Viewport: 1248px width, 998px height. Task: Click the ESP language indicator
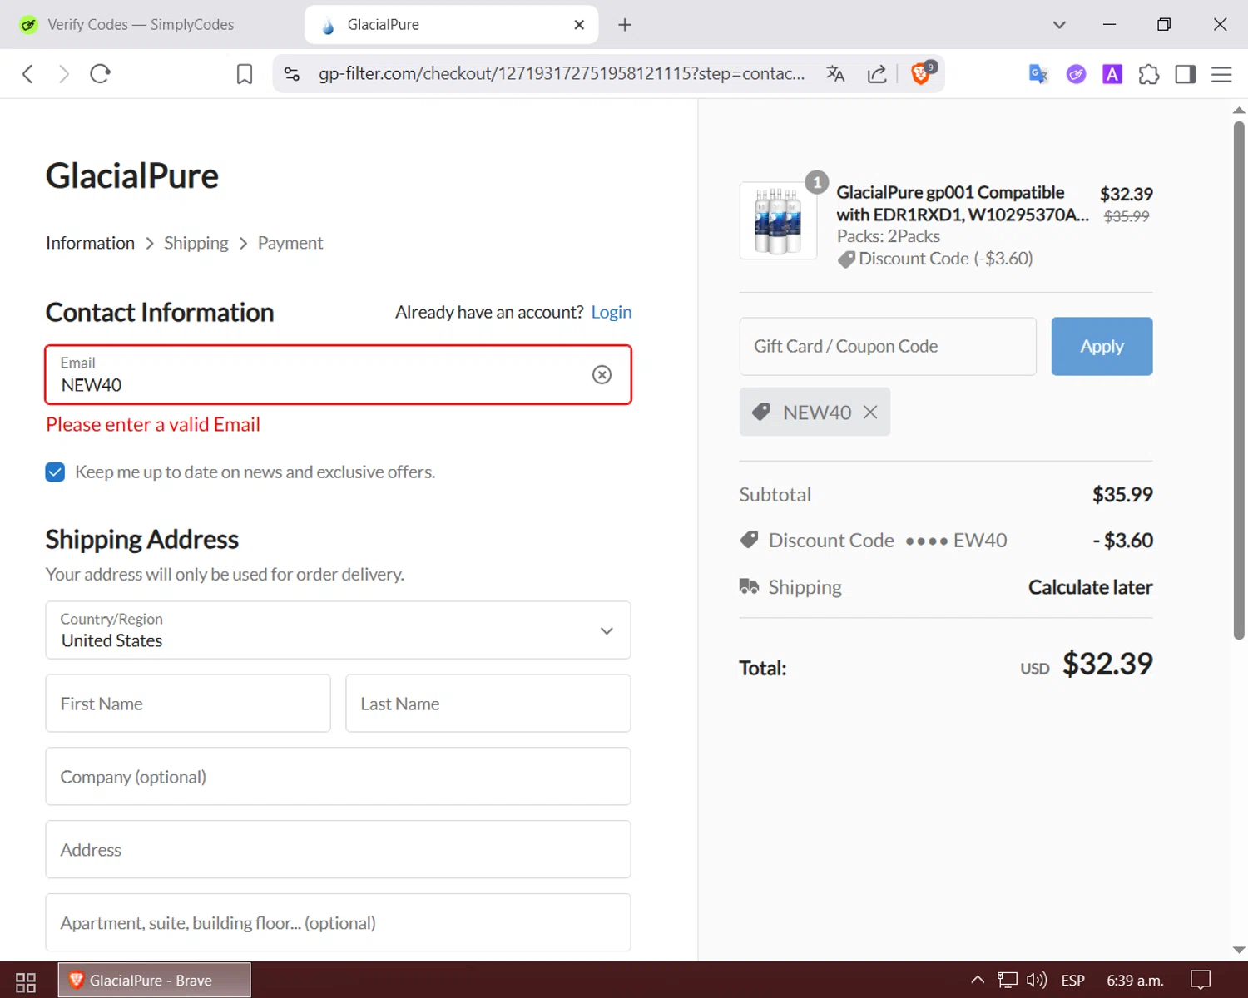click(1073, 981)
